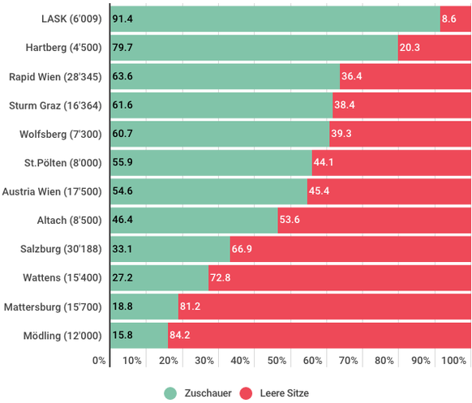The width and height of the screenshot is (472, 403).
Task: Click Salzburg green bar showing 33.1
Action: click(170, 249)
